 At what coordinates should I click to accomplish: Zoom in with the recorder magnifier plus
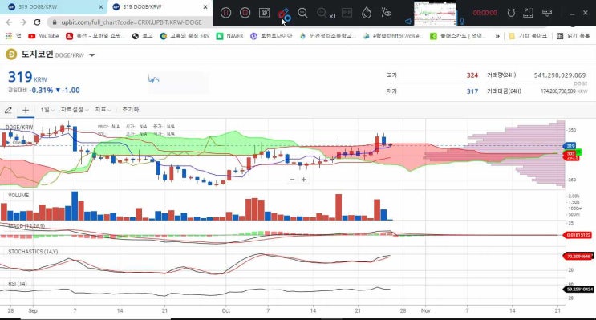(302, 13)
